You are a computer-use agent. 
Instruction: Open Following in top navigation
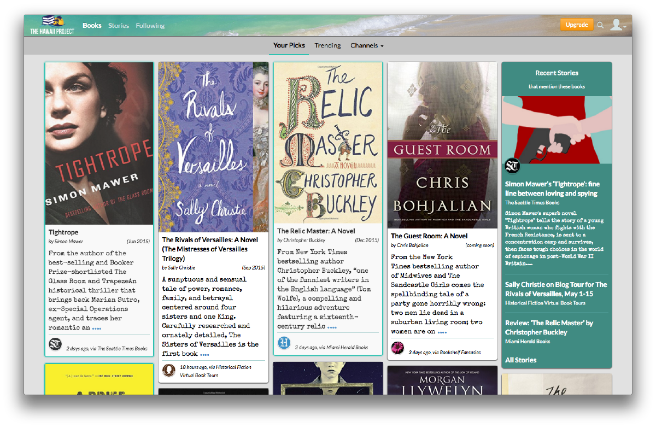pyautogui.click(x=150, y=26)
